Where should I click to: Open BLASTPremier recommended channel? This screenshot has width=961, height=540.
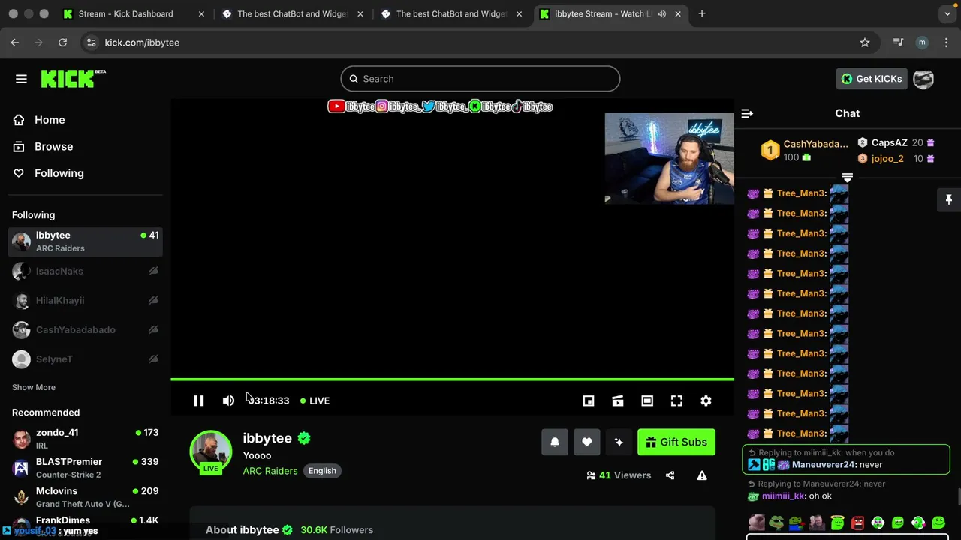pos(86,467)
